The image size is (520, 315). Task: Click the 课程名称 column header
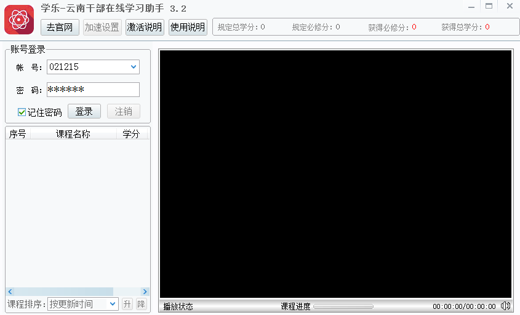73,134
